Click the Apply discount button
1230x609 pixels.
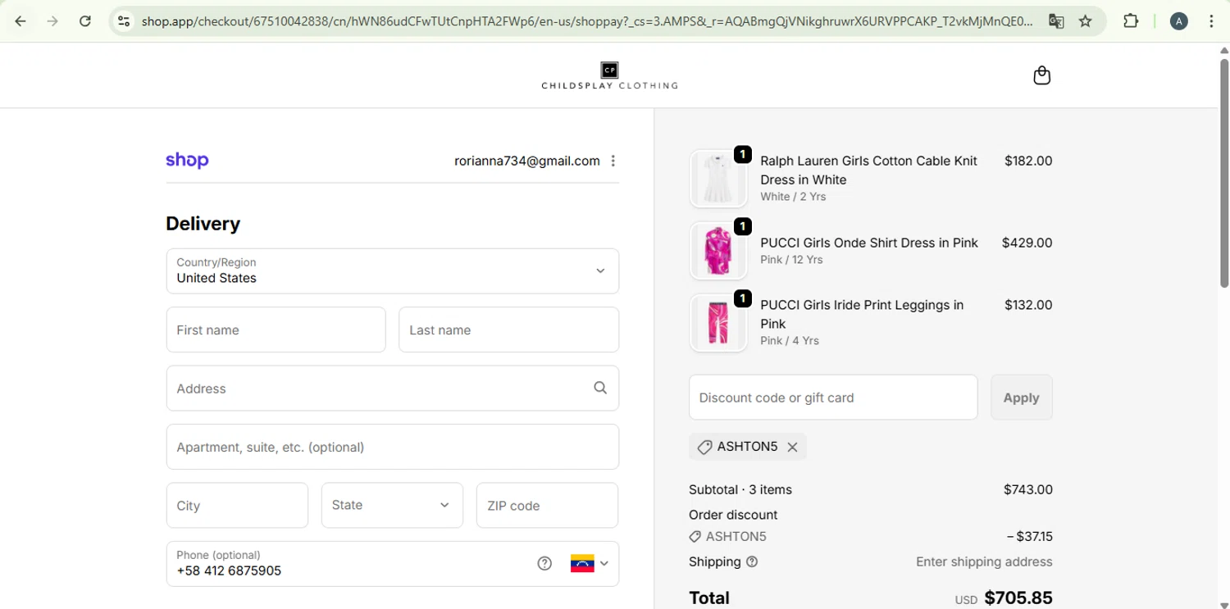click(x=1021, y=398)
